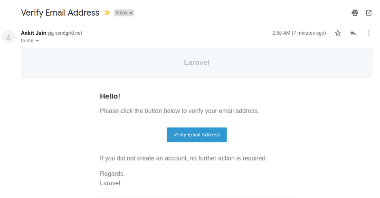Print this email with the printer icon

point(355,13)
